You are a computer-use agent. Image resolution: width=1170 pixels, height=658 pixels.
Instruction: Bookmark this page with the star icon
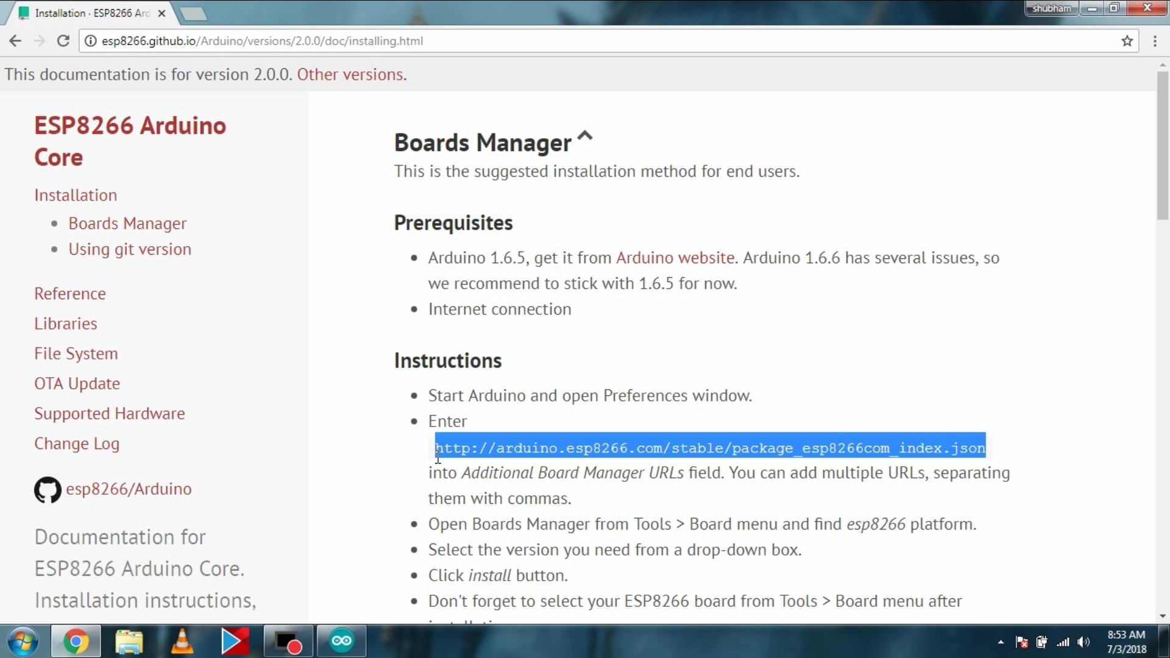point(1127,41)
